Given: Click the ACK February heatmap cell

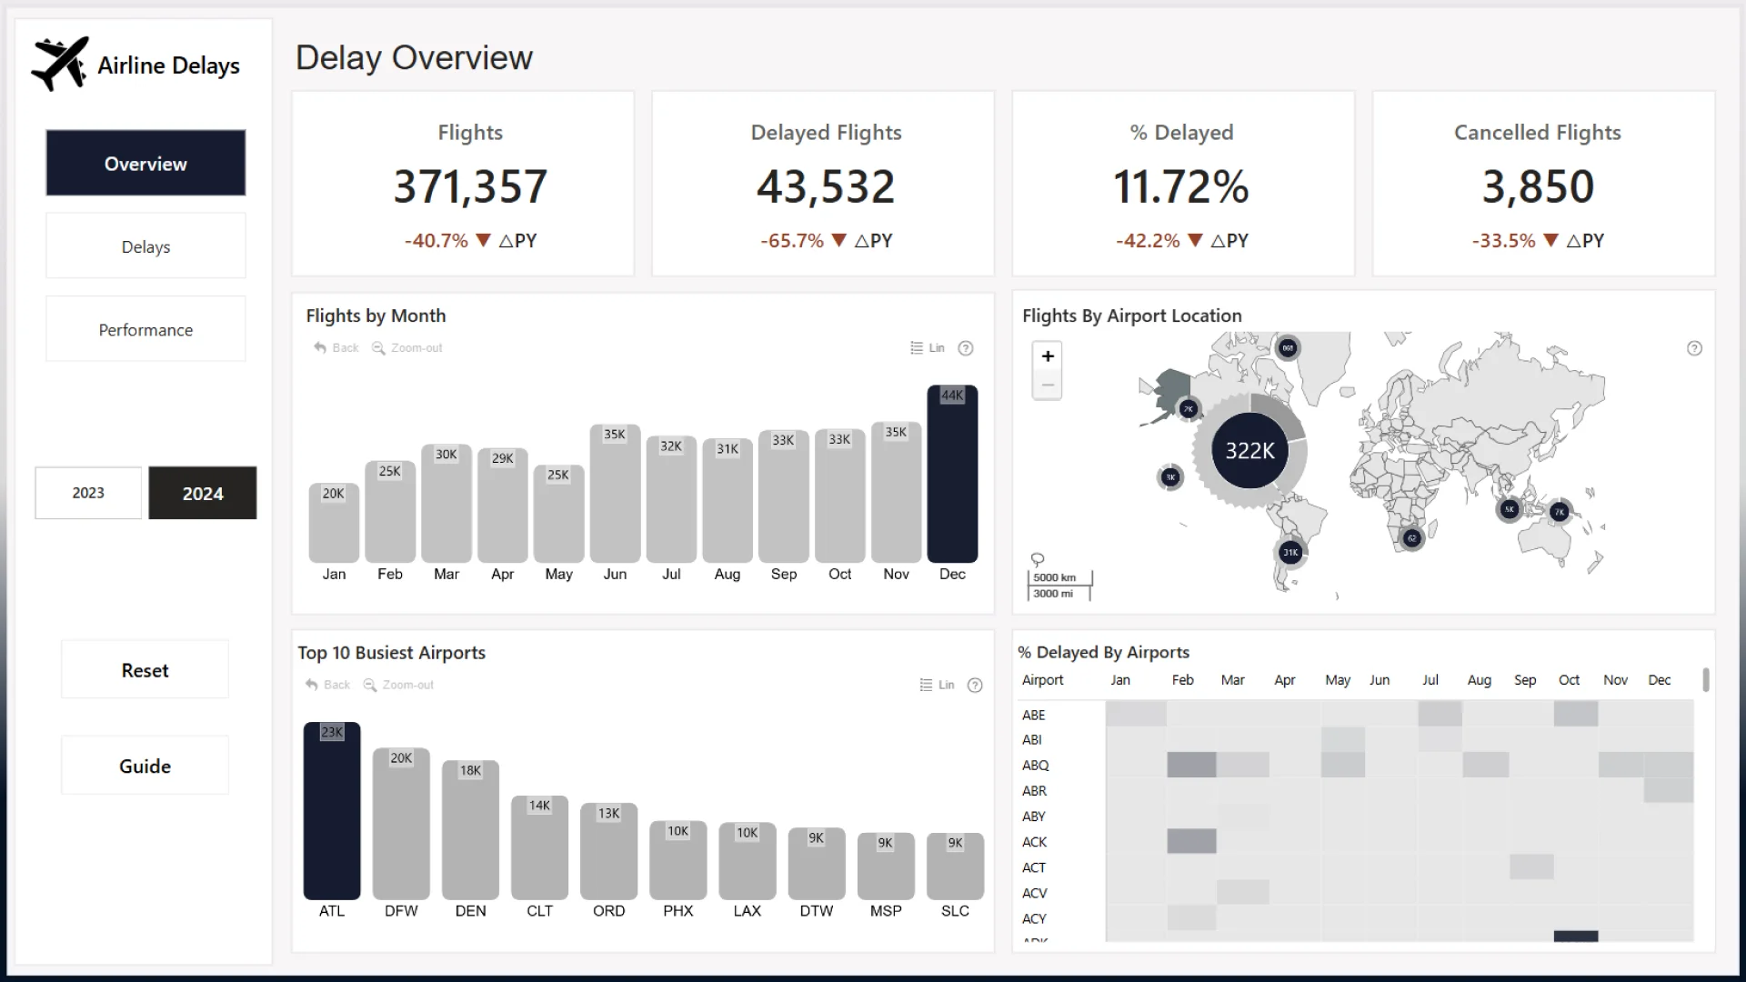Looking at the screenshot, I should (x=1191, y=841).
